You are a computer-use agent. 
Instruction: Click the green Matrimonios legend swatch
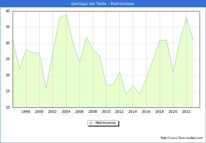pos(91,123)
